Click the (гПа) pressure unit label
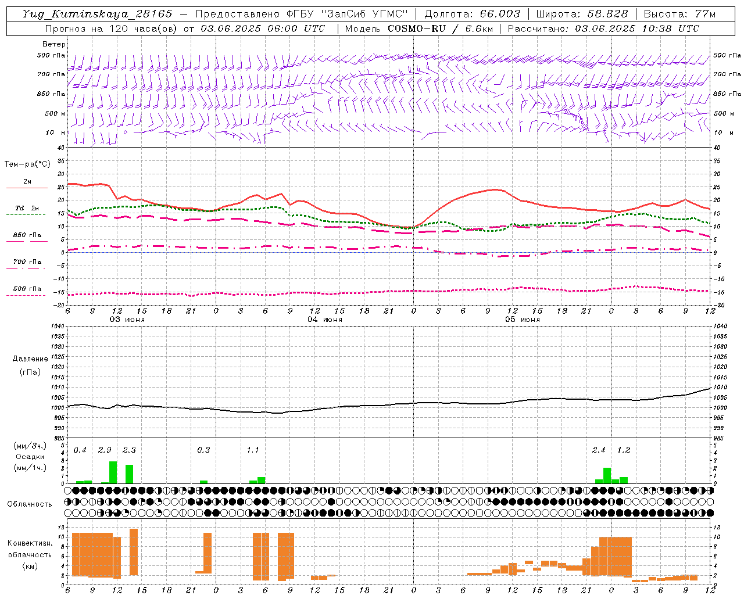 click(x=30, y=372)
